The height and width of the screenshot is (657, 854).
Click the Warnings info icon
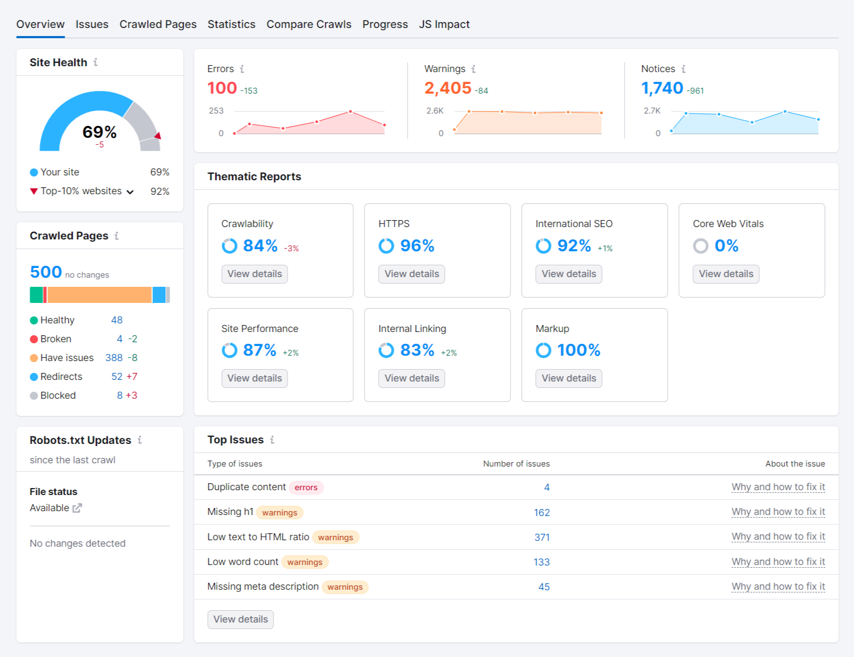(473, 69)
